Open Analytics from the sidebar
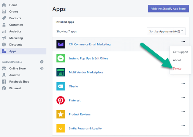The width and height of the screenshot is (193, 137). coord(15,31)
